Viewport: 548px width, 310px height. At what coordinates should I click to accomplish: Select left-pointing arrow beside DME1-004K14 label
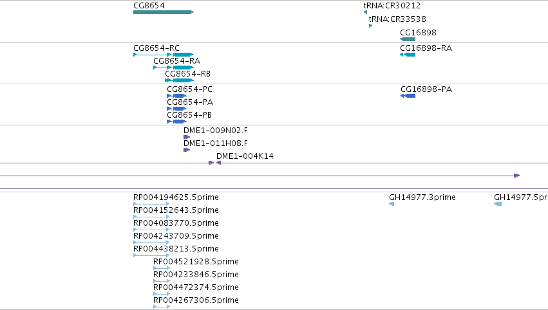(218, 163)
